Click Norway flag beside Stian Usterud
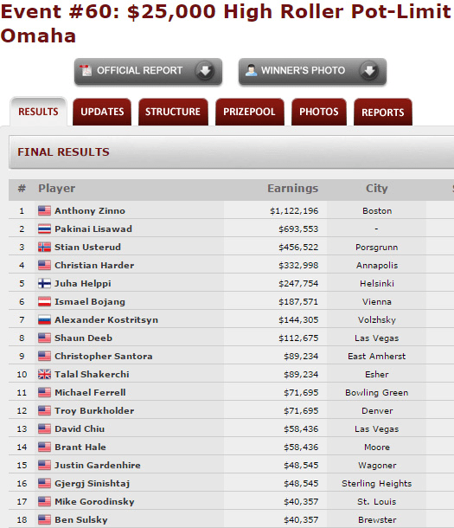This screenshot has width=454, height=528. [44, 248]
